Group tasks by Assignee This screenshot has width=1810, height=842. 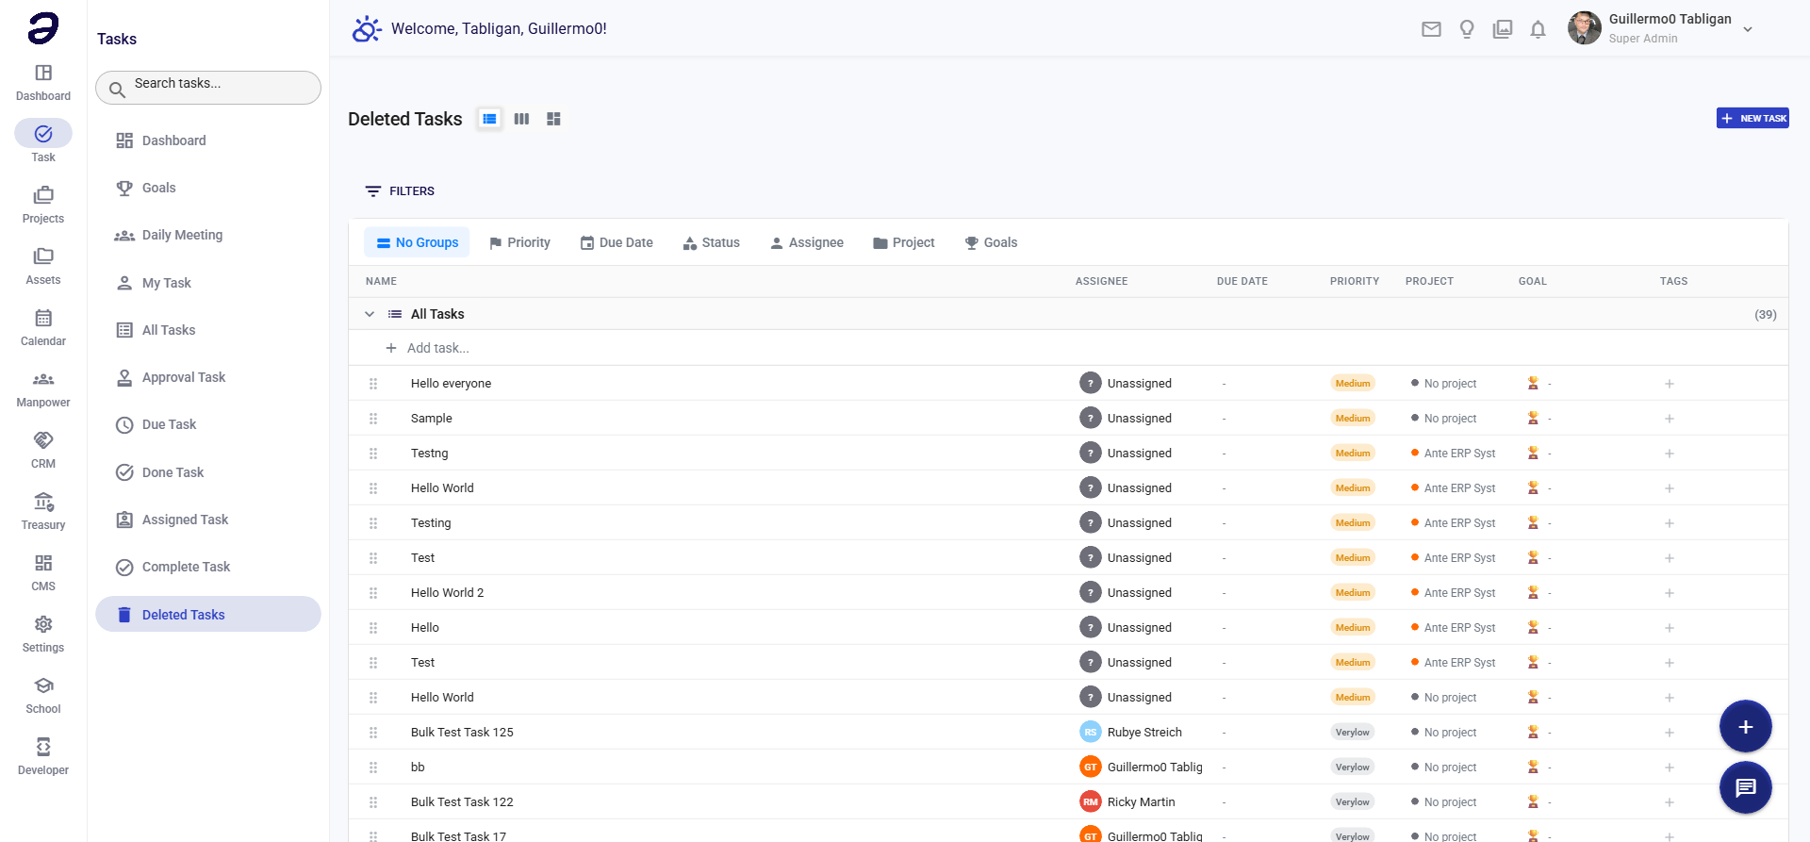tap(807, 242)
